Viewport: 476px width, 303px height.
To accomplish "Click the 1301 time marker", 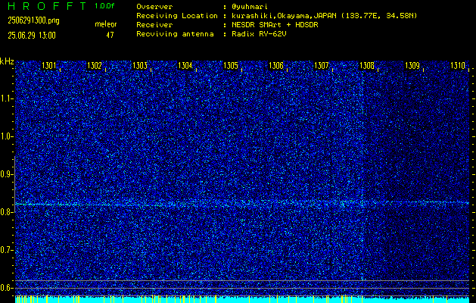I will coord(49,66).
